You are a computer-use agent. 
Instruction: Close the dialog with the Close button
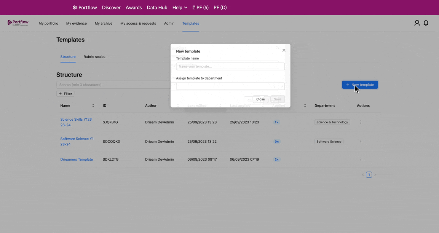point(260,99)
